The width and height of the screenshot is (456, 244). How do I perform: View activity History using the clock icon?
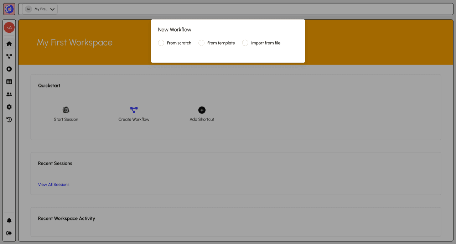click(9, 119)
